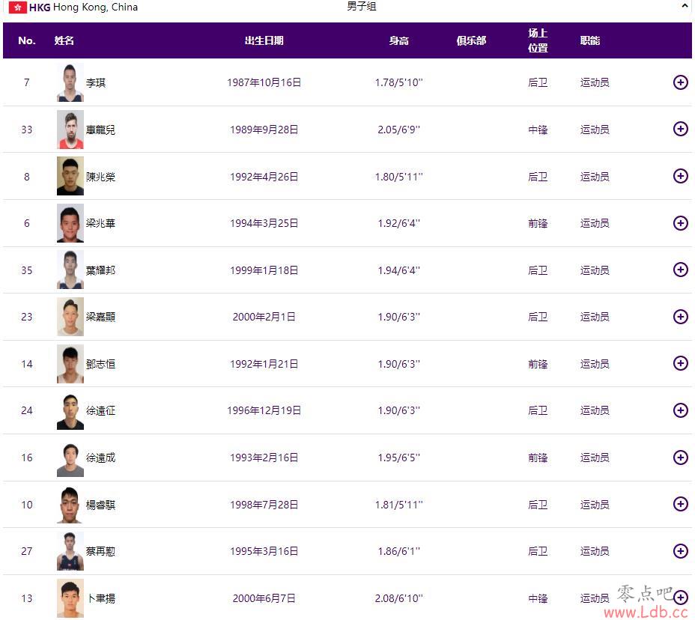This screenshot has height=620, width=695.
Task: Open plus icon for 蔡再懃 row
Action: (x=680, y=551)
